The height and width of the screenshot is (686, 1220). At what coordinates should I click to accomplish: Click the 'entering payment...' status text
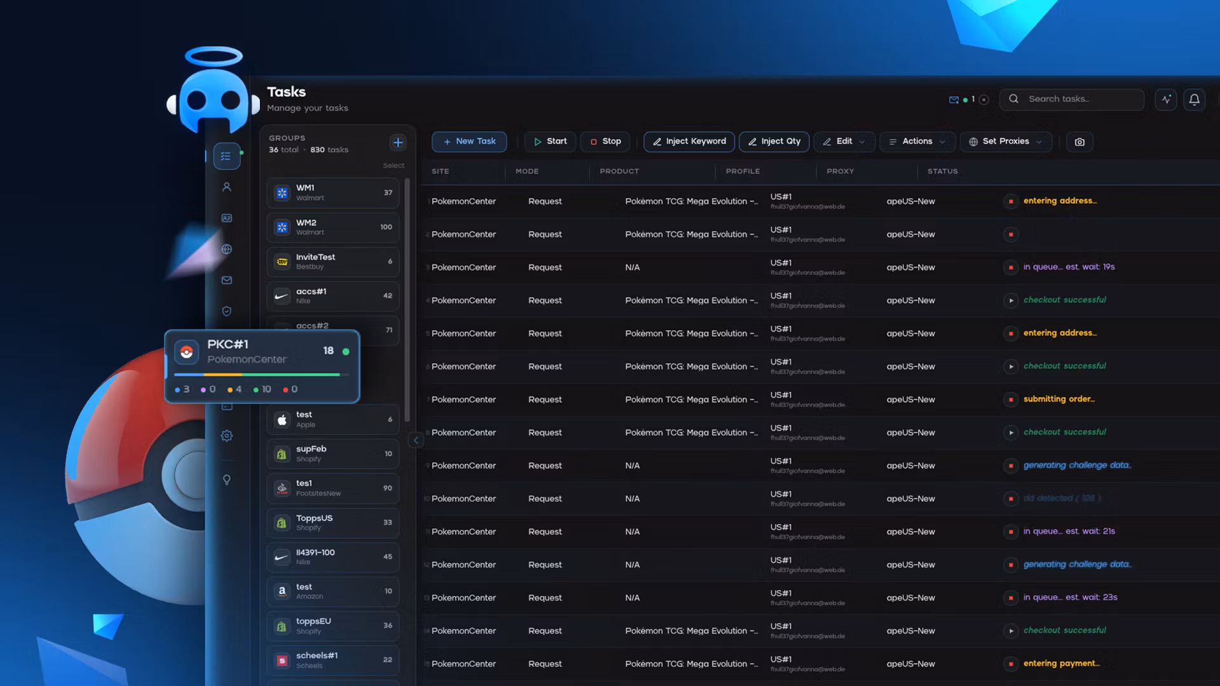click(x=1061, y=664)
